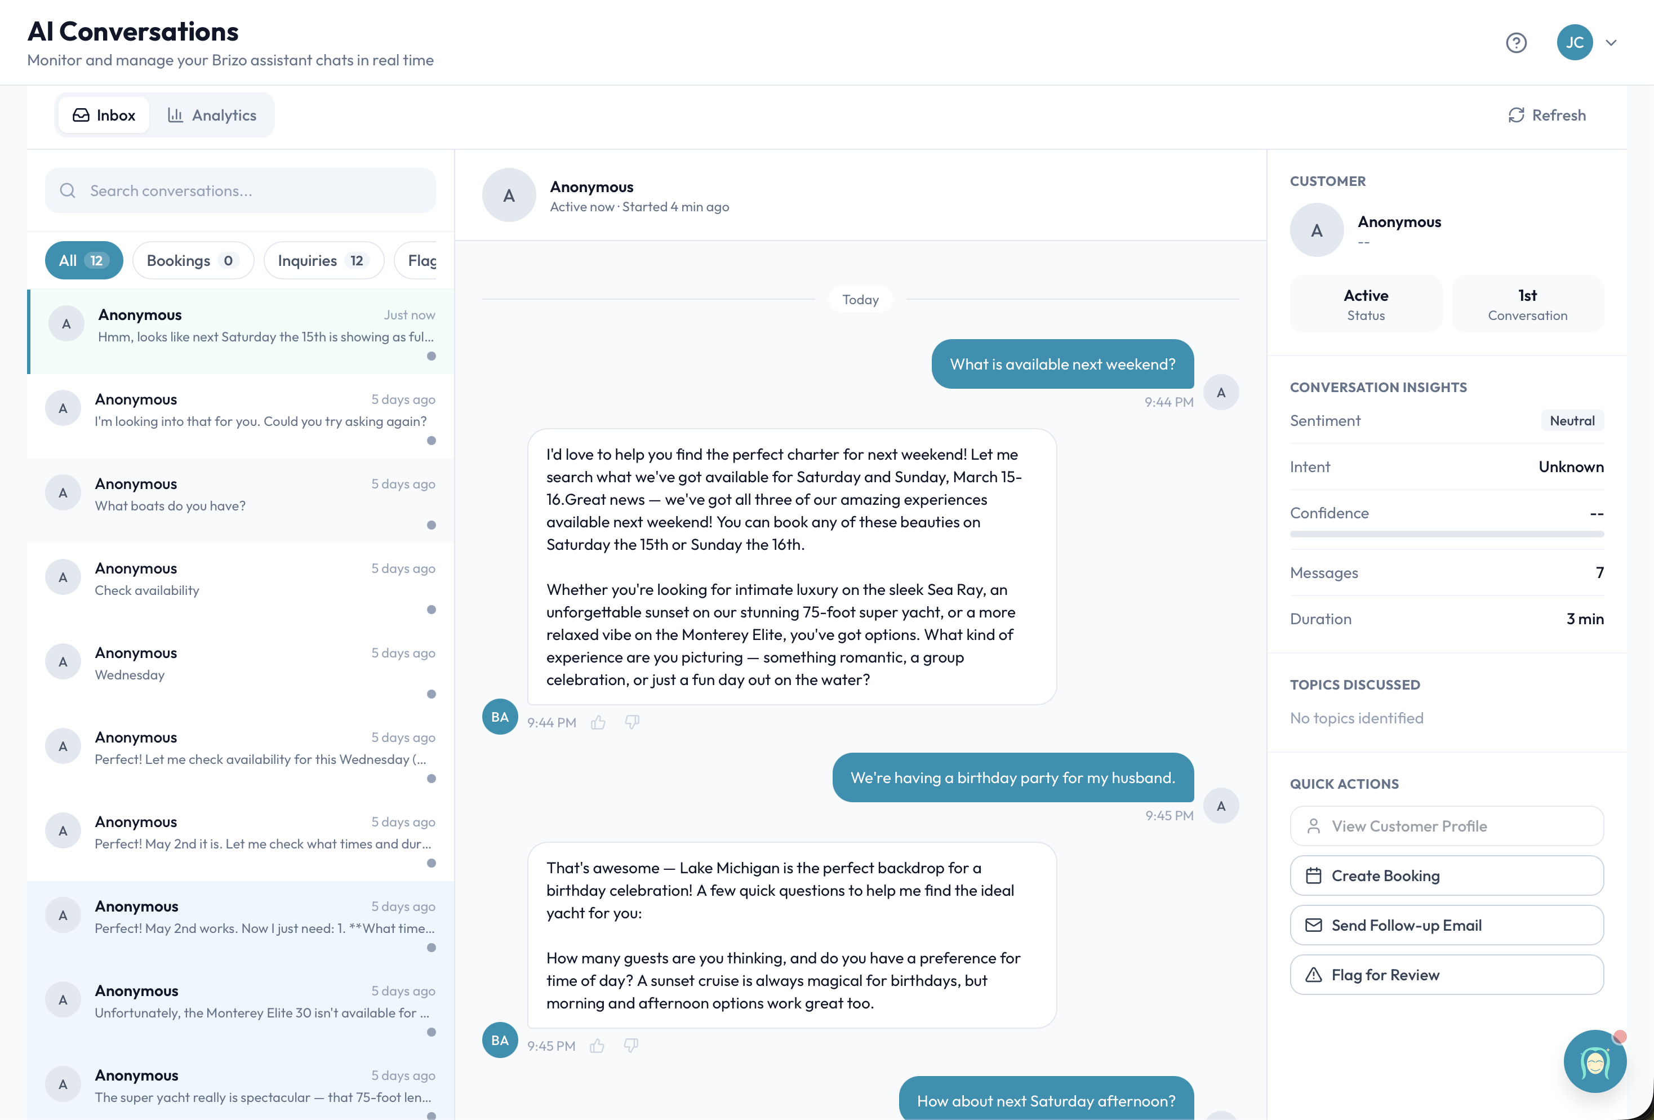Thumbs up the 9:45 PM assistant reply

[597, 1046]
